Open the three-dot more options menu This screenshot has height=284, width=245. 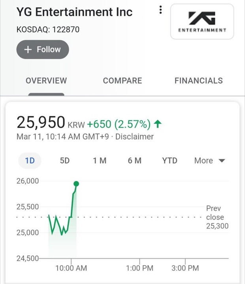(160, 10)
